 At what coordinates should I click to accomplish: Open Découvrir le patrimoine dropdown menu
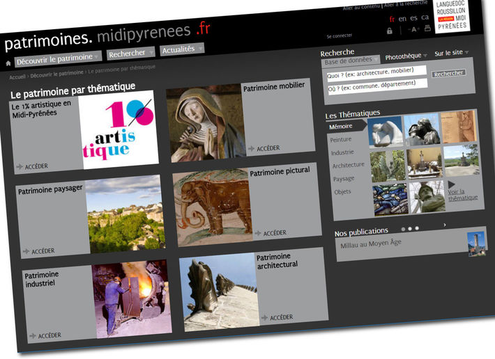click(x=58, y=58)
